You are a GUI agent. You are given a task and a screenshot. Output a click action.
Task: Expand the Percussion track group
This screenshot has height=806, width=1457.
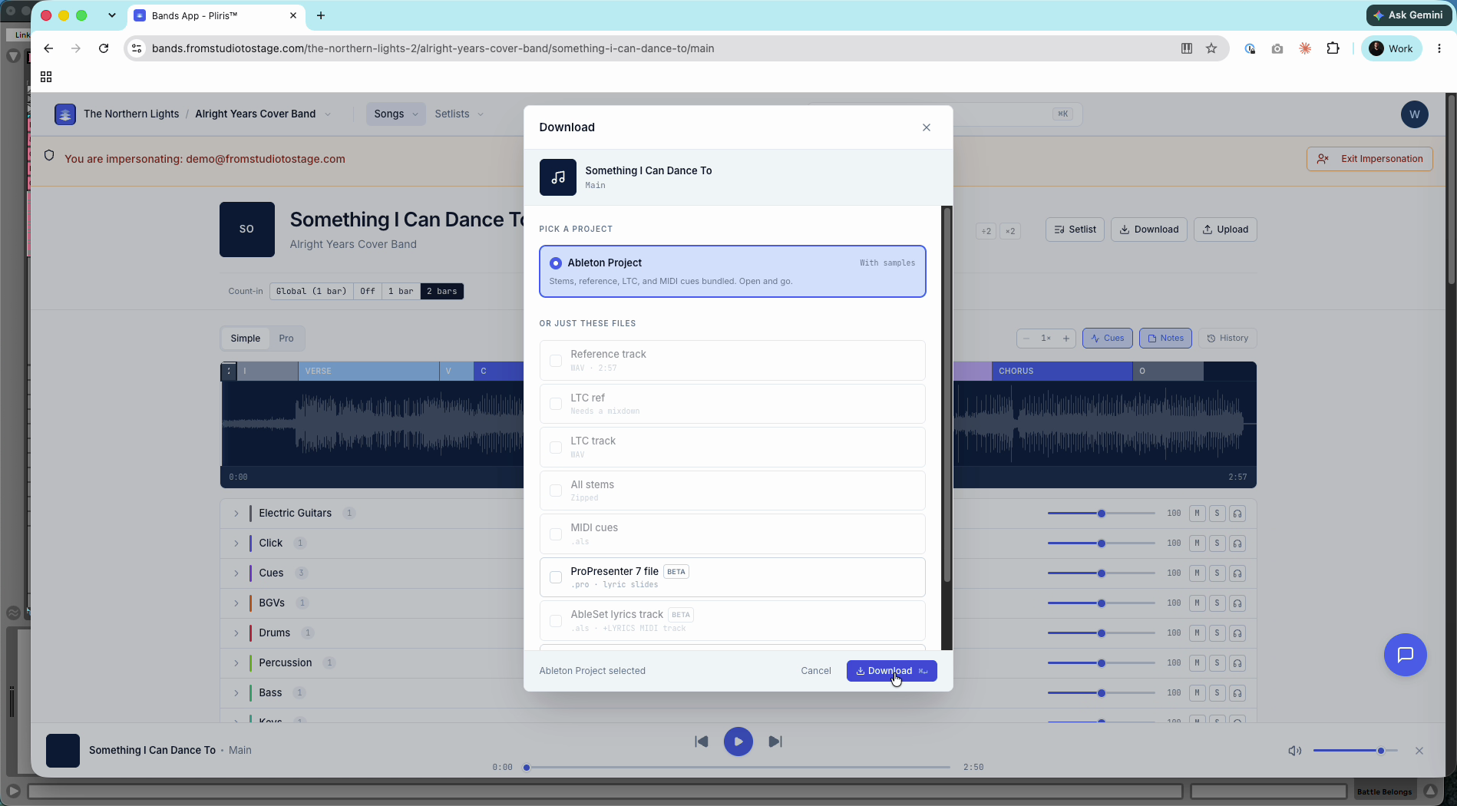pyautogui.click(x=236, y=663)
